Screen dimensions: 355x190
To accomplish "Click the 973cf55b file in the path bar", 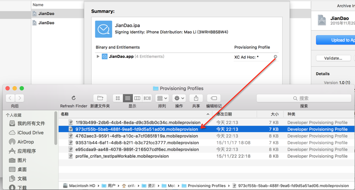I will coord(291,186).
